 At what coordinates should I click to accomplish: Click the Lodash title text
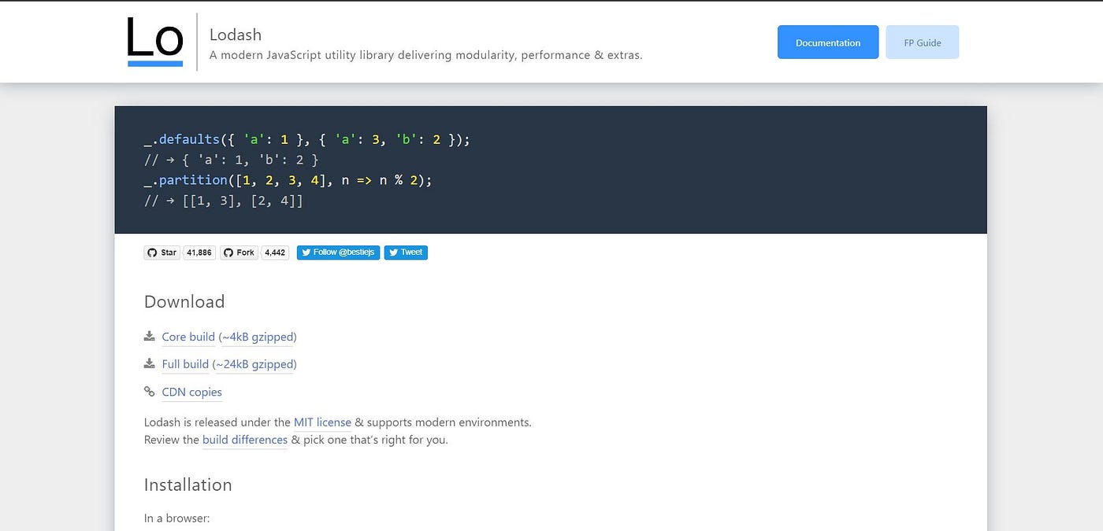(236, 35)
